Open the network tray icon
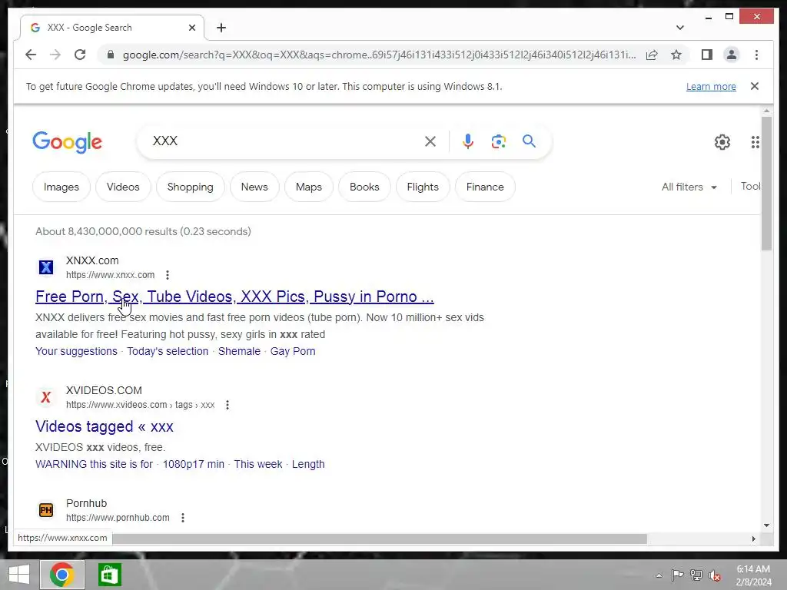 click(x=696, y=575)
